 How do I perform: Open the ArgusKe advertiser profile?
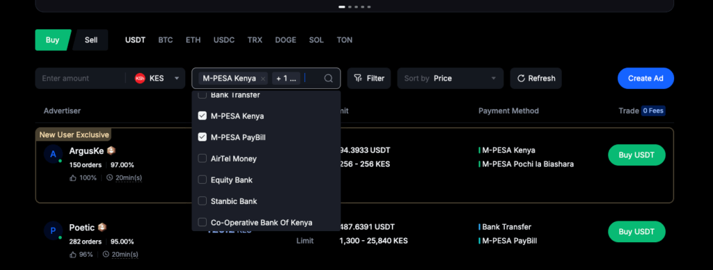86,150
